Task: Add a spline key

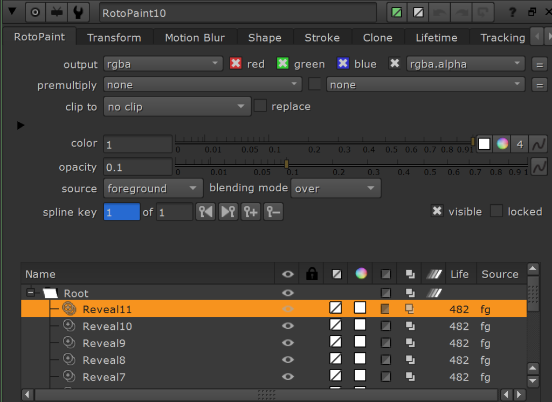Action: [251, 212]
